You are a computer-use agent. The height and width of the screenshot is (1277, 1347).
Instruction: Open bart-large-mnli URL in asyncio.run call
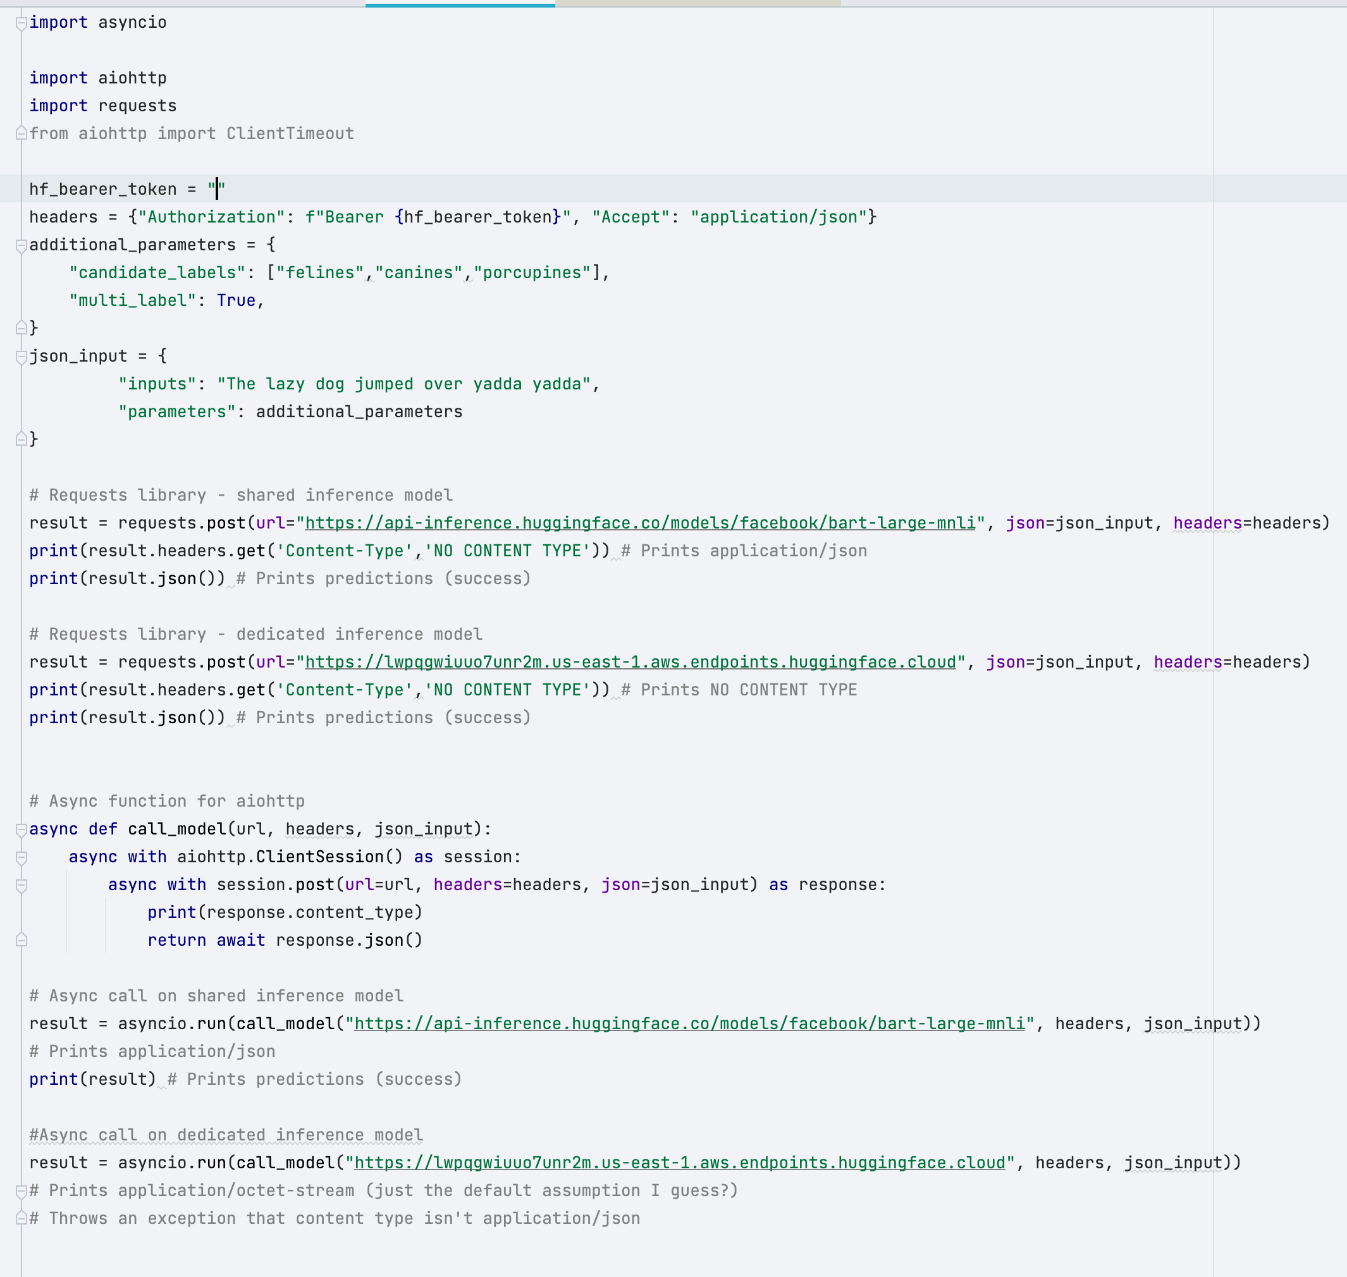pos(689,1023)
